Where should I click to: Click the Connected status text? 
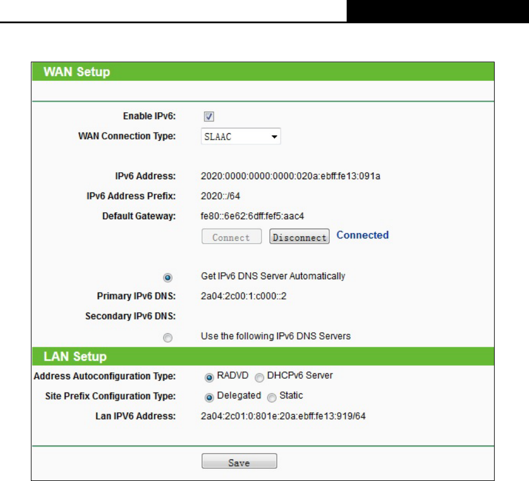363,235
